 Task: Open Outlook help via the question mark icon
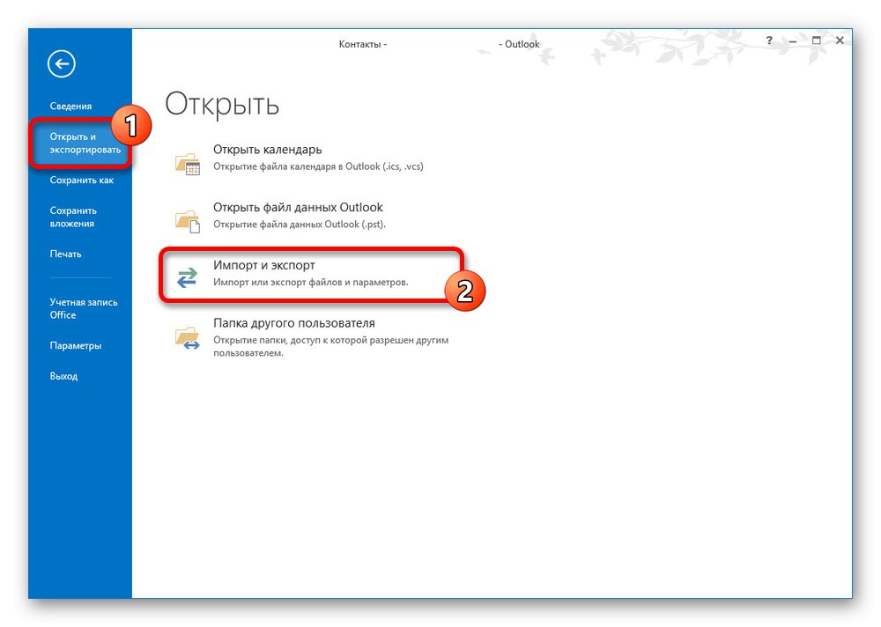(x=768, y=41)
